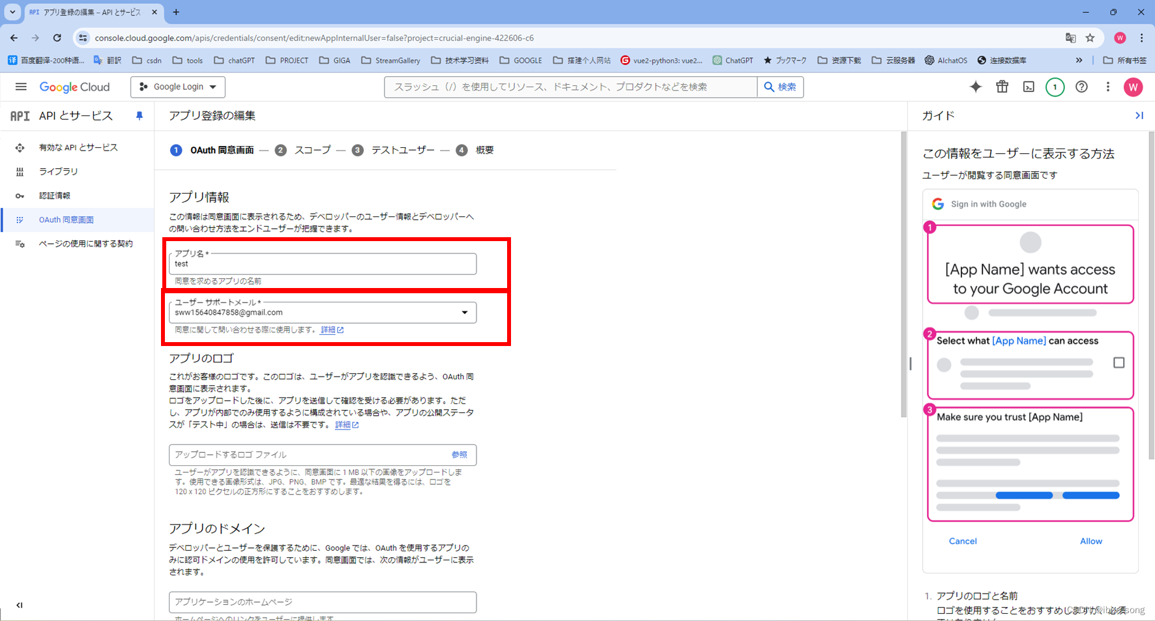Focus the resource search box
The height and width of the screenshot is (621, 1155).
point(571,87)
